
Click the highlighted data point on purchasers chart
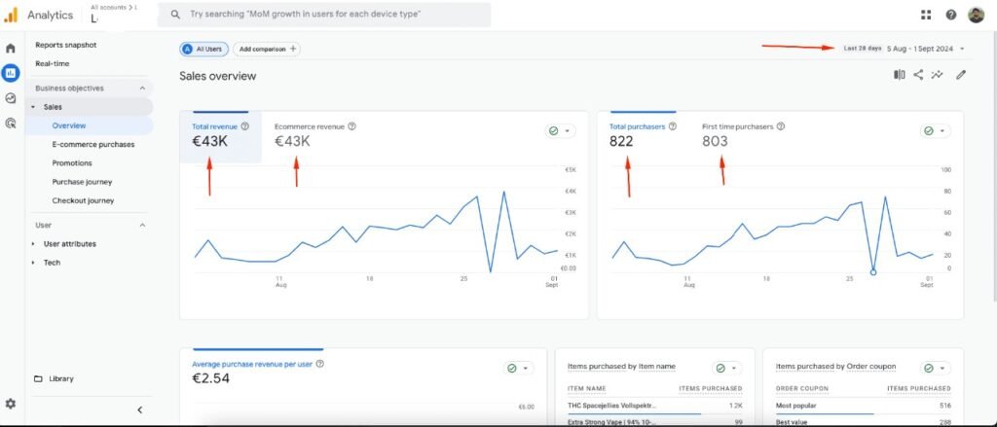coord(872,271)
